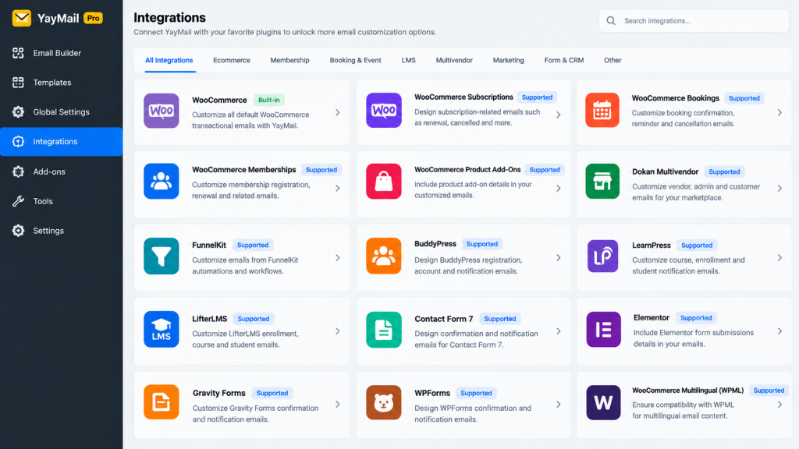
Task: Click the Global Settings gear icon
Action: (19, 112)
